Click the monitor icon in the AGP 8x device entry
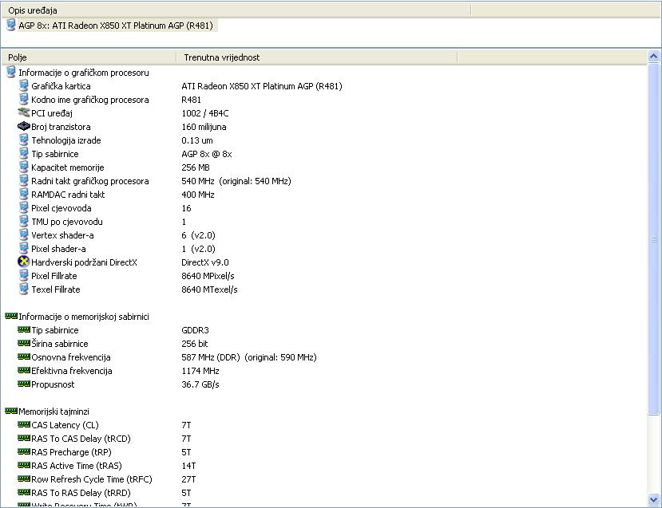The height and width of the screenshot is (508, 662). (10, 26)
